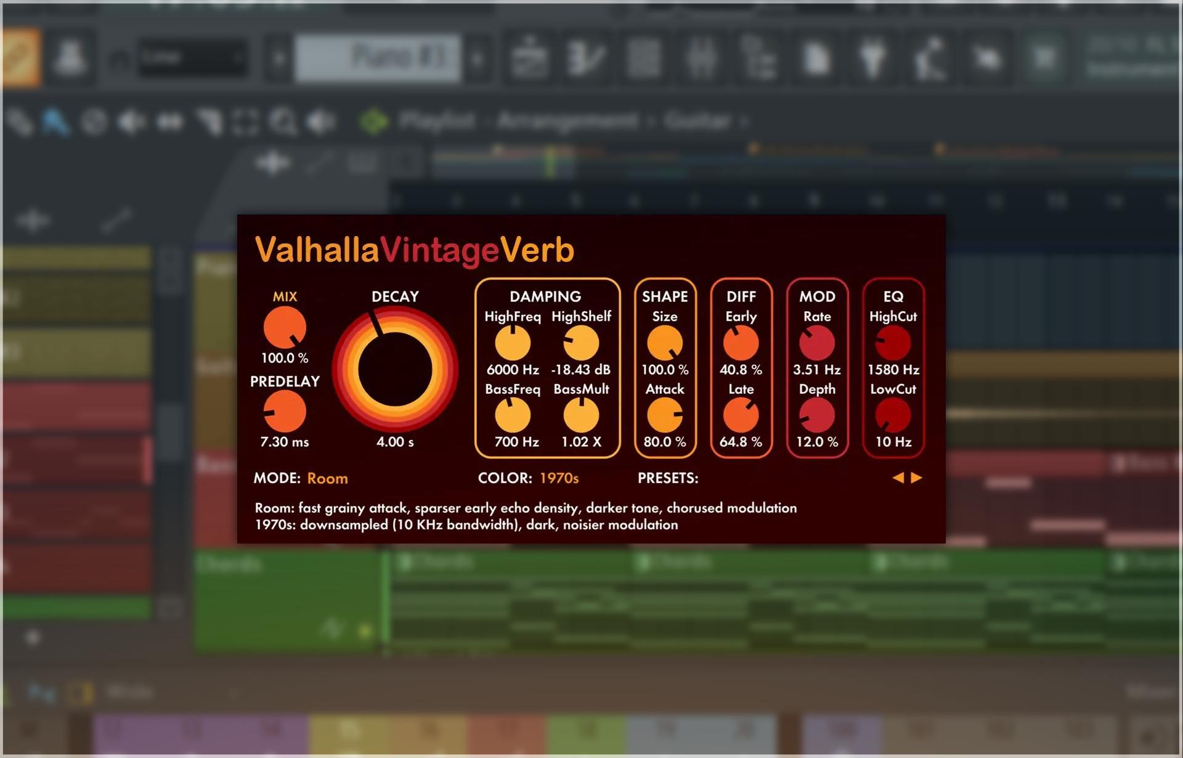
Task: Click the MIX knob in ValhallaVintageVerb
Action: pos(285,328)
